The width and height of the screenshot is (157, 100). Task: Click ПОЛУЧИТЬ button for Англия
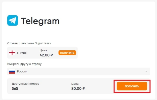67,53
